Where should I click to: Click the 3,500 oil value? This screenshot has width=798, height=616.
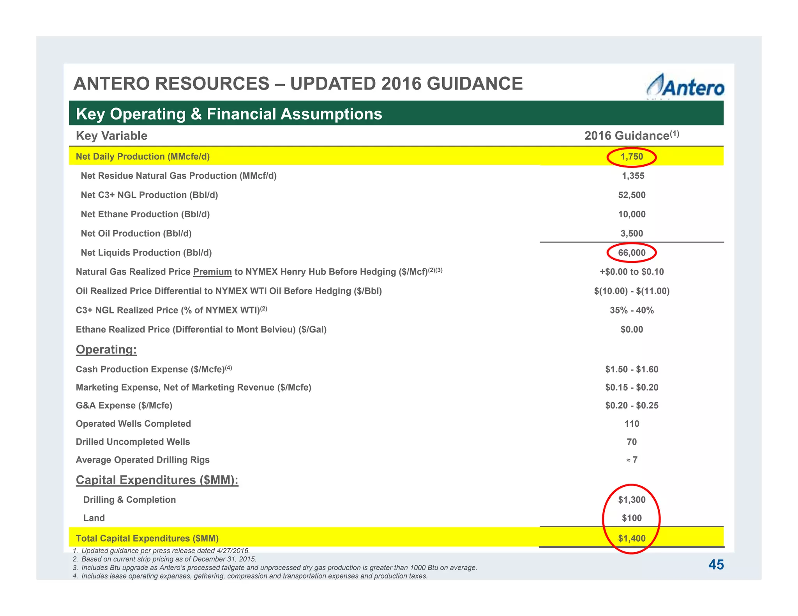632,234
